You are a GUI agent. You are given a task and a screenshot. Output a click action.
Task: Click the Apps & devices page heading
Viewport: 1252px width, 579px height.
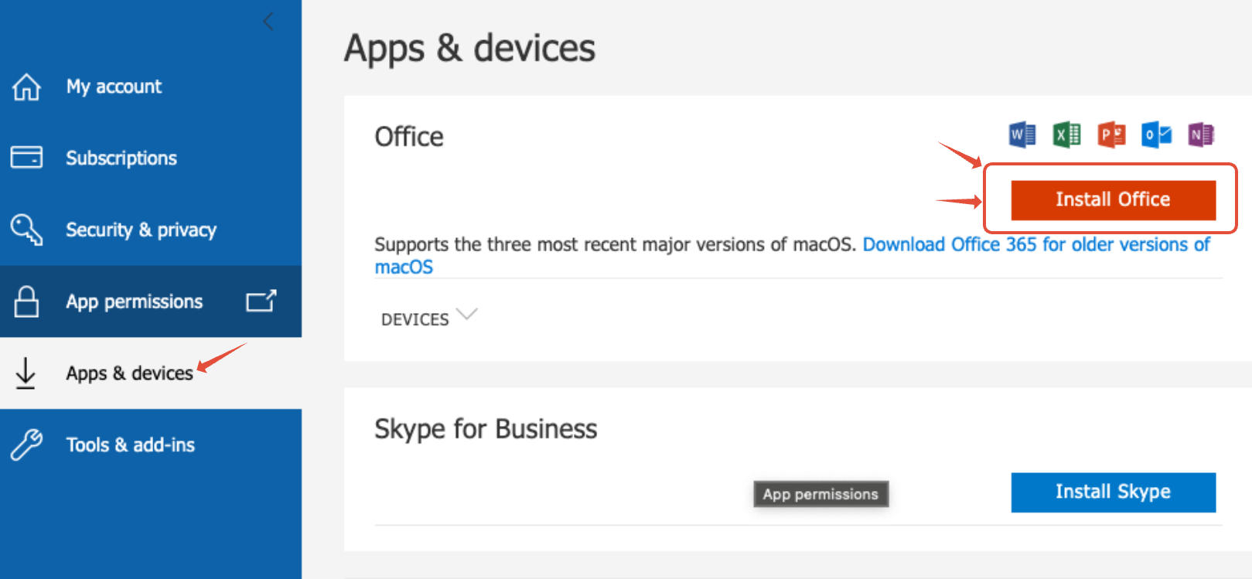pos(470,48)
